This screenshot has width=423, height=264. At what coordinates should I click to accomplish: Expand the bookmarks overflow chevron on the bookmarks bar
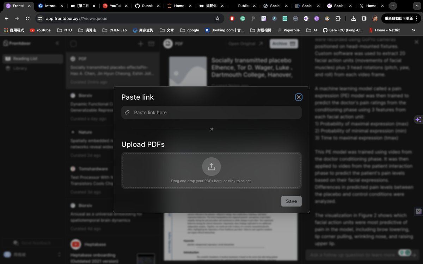coord(413,30)
